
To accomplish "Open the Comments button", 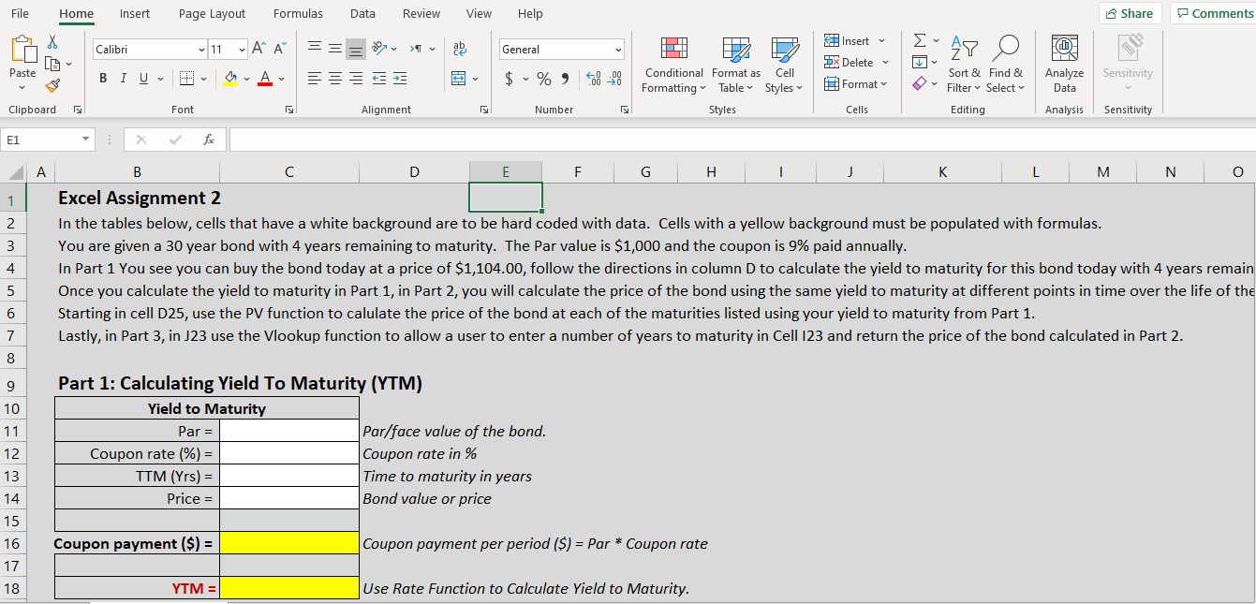I will pos(1214,13).
